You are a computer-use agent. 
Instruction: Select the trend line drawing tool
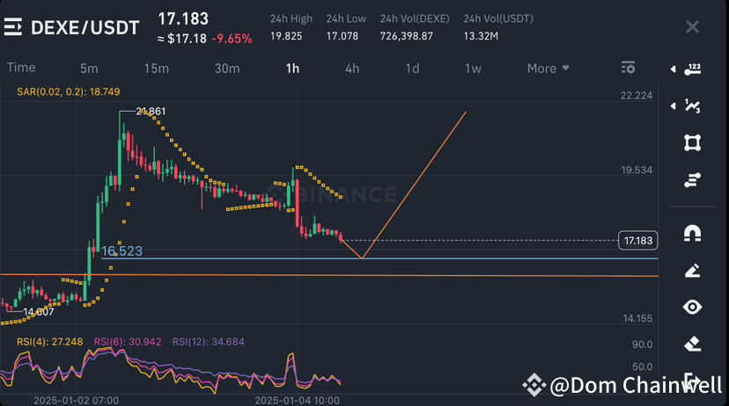tap(693, 69)
